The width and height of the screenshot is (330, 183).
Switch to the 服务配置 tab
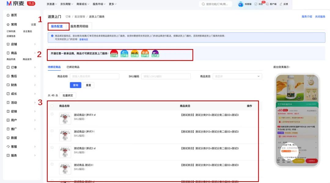57,26
